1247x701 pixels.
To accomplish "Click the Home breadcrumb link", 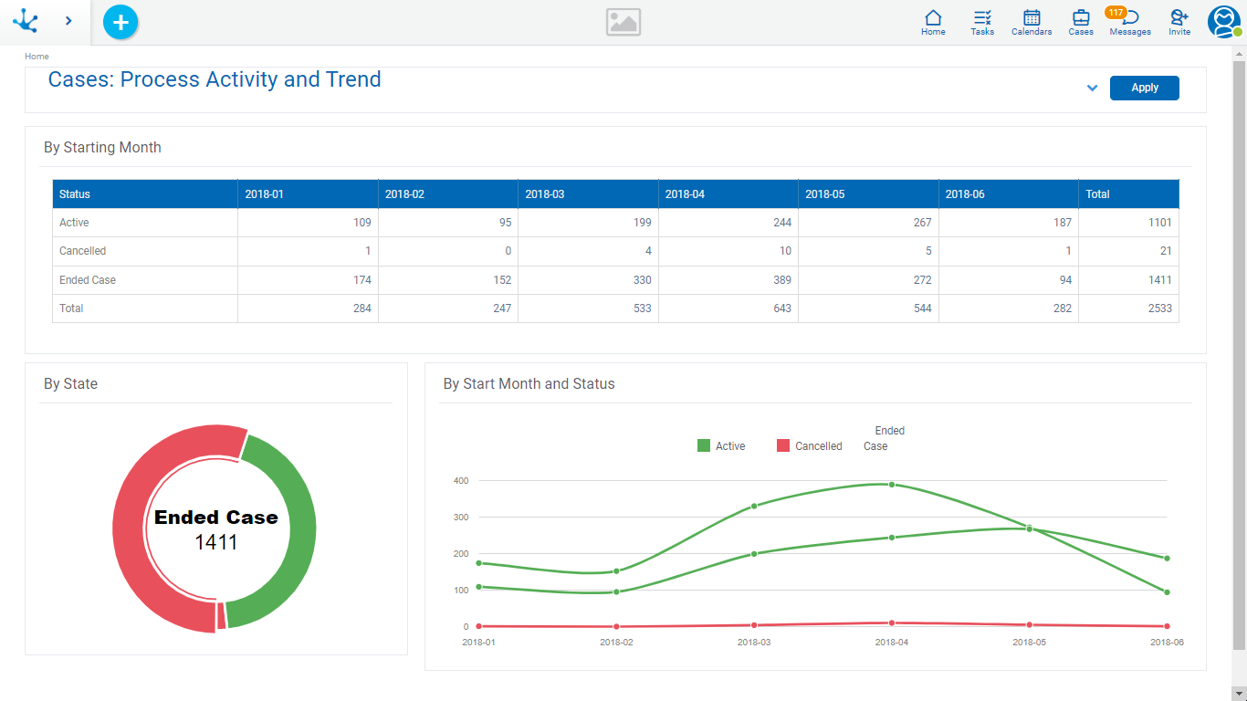I will click(x=37, y=57).
